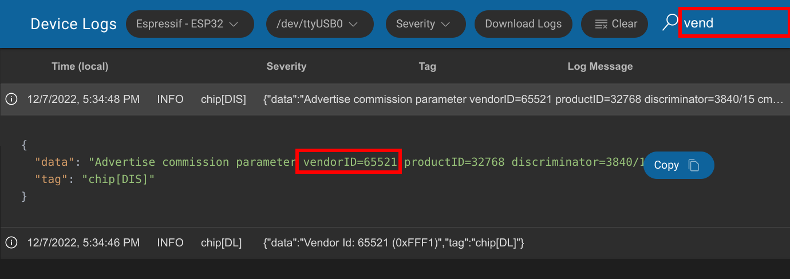Click the highlighted vendorID=65521 text
The height and width of the screenshot is (279, 790).
pos(350,162)
